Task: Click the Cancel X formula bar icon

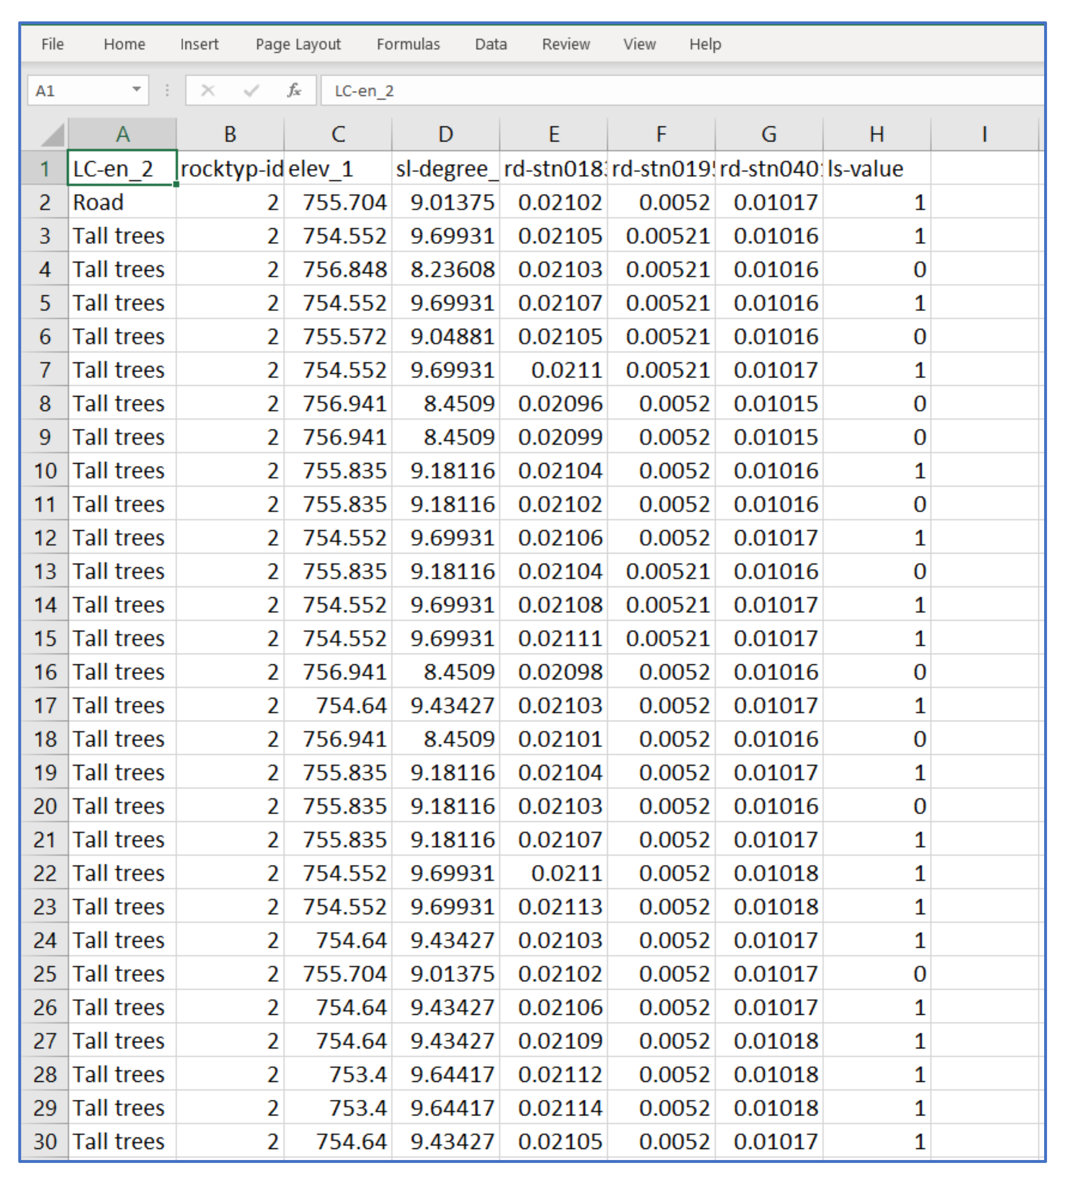Action: pyautogui.click(x=207, y=90)
